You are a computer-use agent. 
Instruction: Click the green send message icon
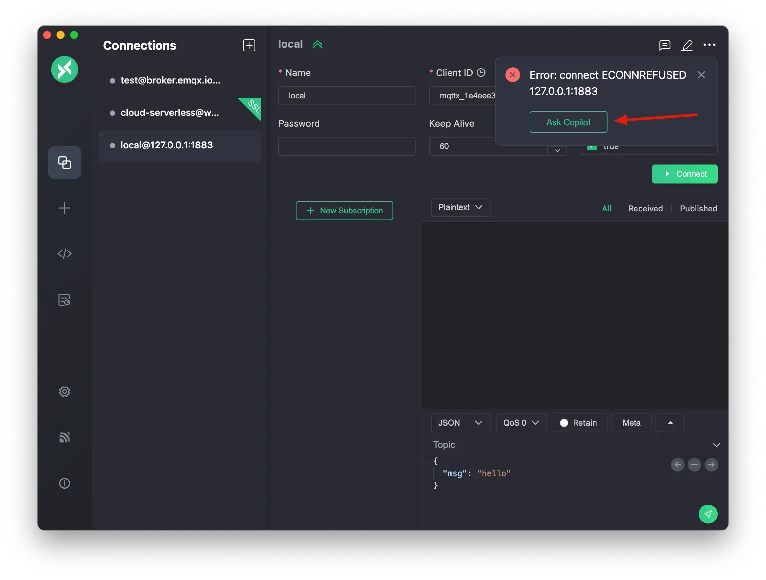coord(708,514)
